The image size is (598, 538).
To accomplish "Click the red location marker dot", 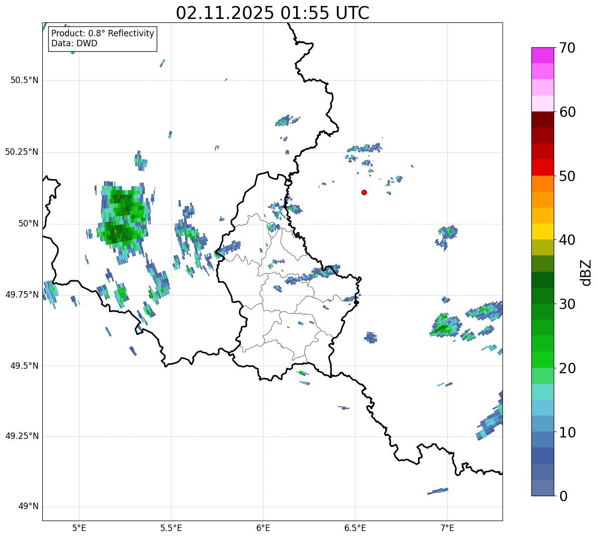I will [364, 192].
